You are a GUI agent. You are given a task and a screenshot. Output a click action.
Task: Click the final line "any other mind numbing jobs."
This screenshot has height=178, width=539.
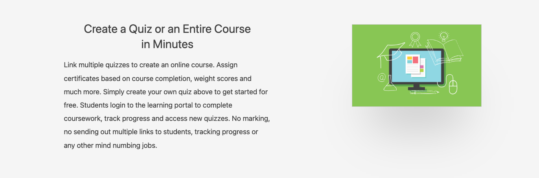click(110, 146)
